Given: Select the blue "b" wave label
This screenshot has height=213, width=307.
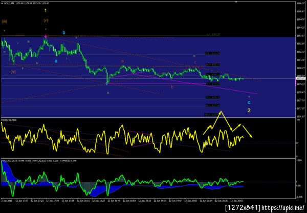Looking at the screenshot, I should pos(64,33).
